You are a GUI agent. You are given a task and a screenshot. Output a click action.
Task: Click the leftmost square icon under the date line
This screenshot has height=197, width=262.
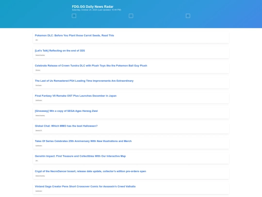click(x=74, y=16)
